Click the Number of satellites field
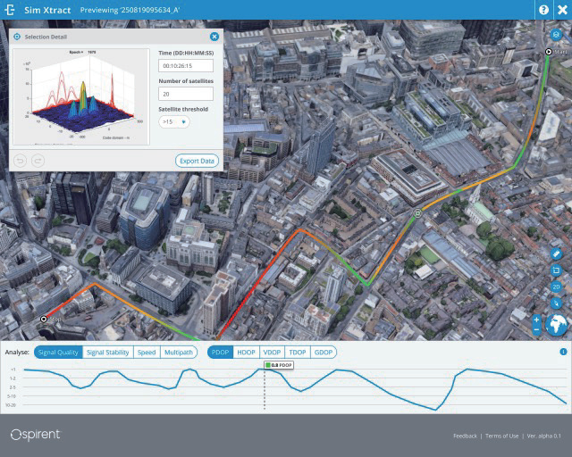 pyautogui.click(x=186, y=94)
